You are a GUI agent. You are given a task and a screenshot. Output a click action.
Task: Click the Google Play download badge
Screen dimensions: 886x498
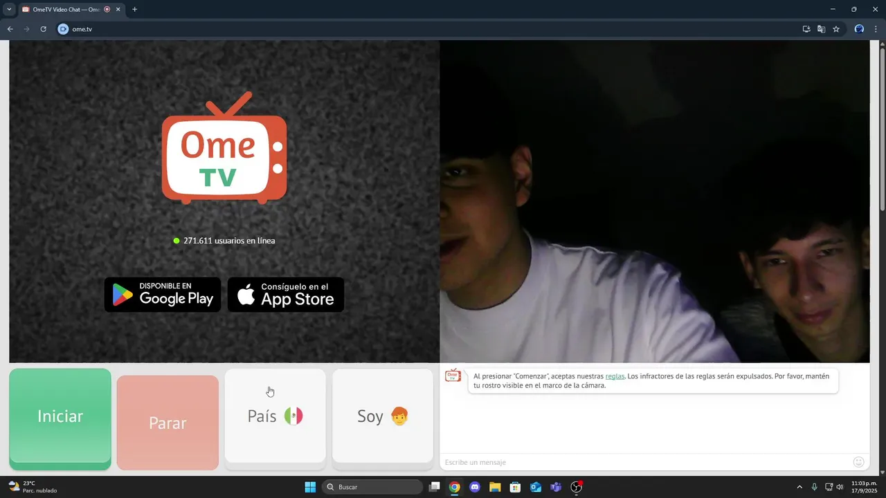point(163,295)
